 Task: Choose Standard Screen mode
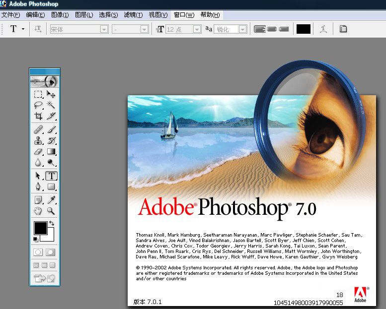(x=36, y=265)
